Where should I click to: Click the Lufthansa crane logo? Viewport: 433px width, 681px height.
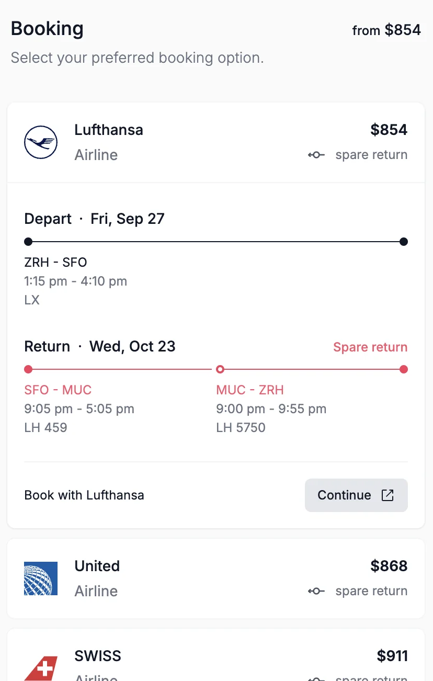point(41,142)
